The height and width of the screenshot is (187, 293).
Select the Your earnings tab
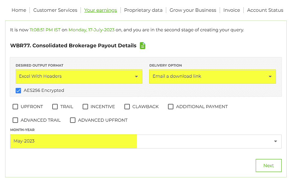point(101,10)
